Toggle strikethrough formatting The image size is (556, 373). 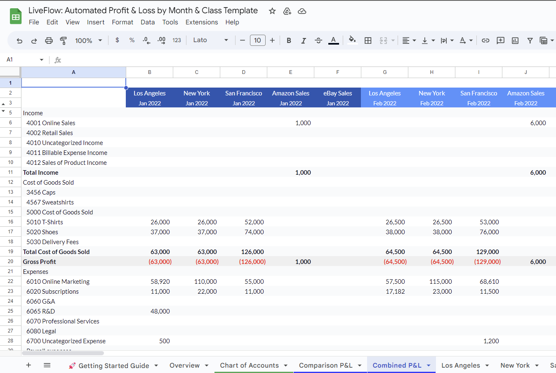[x=318, y=40]
